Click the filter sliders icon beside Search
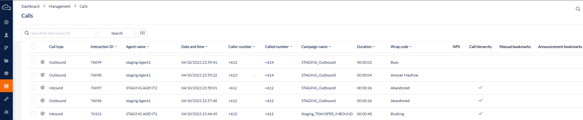The height and width of the screenshot is (120, 583). click(143, 33)
